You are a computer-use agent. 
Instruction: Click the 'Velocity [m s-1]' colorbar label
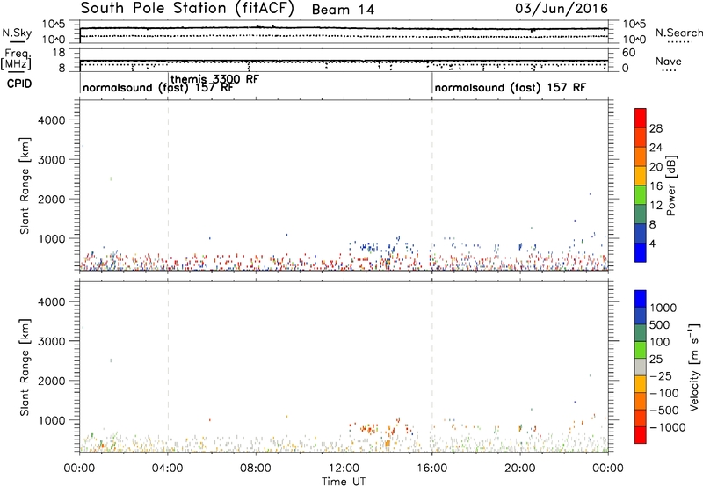tap(694, 367)
